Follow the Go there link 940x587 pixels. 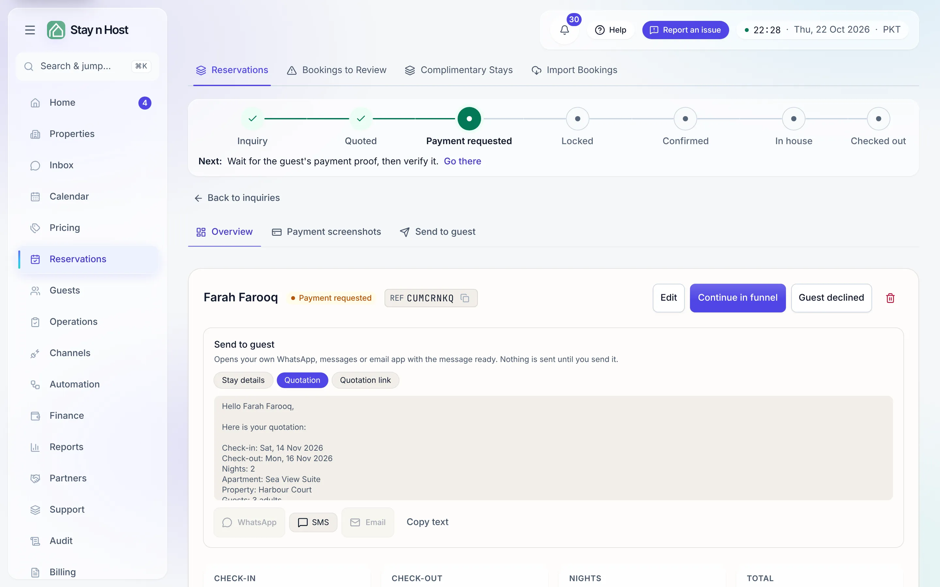462,161
